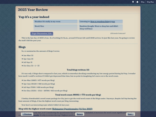The height and width of the screenshot is (117, 156).
Task: Click 'Blog with the highest word count:' label
Action: (35, 109)
